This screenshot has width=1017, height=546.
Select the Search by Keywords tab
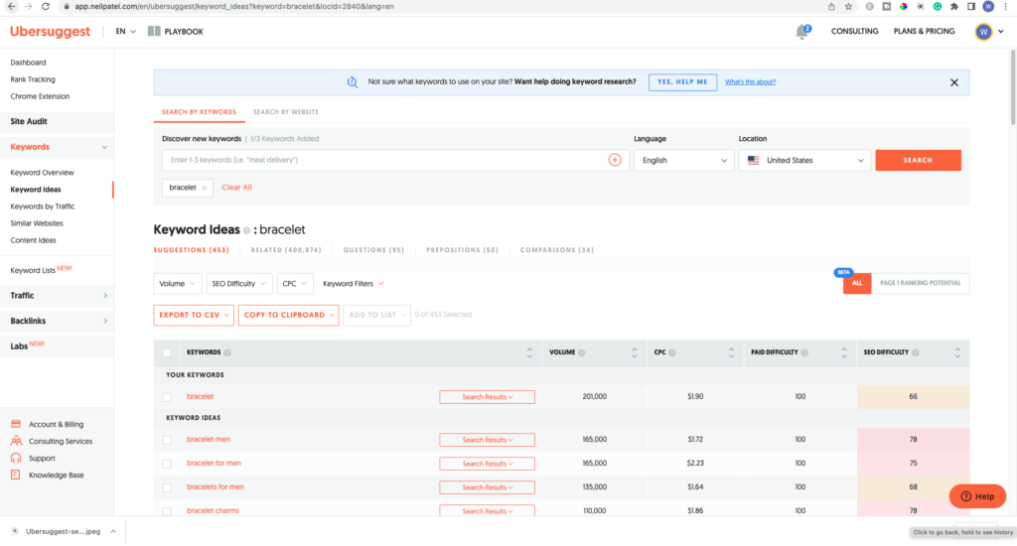tap(199, 111)
